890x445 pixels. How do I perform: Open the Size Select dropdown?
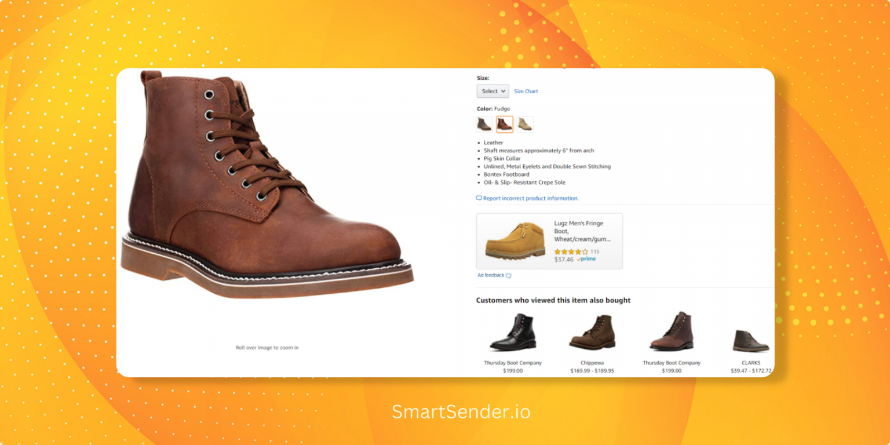click(x=493, y=91)
